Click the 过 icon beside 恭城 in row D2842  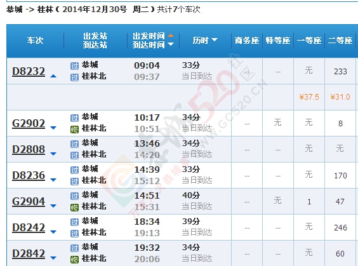[74, 248]
